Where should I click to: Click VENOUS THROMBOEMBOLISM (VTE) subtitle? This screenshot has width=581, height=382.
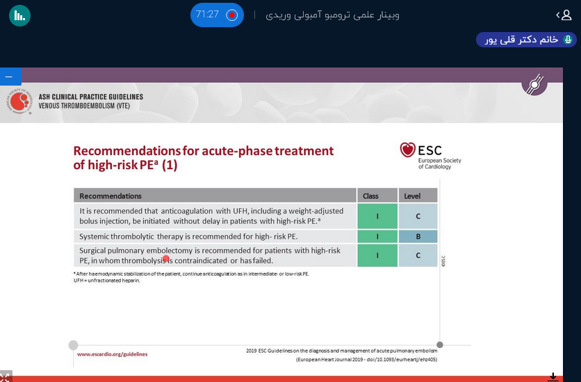pyautogui.click(x=84, y=106)
